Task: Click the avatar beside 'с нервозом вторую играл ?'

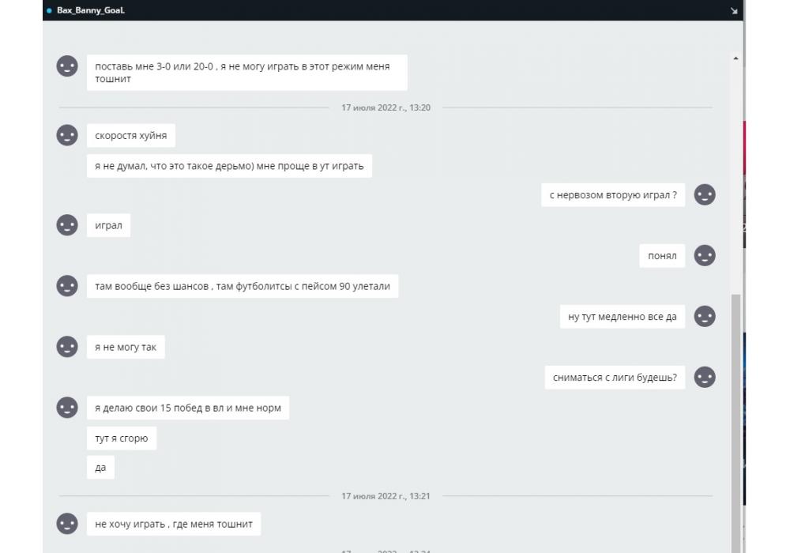Action: click(x=705, y=194)
